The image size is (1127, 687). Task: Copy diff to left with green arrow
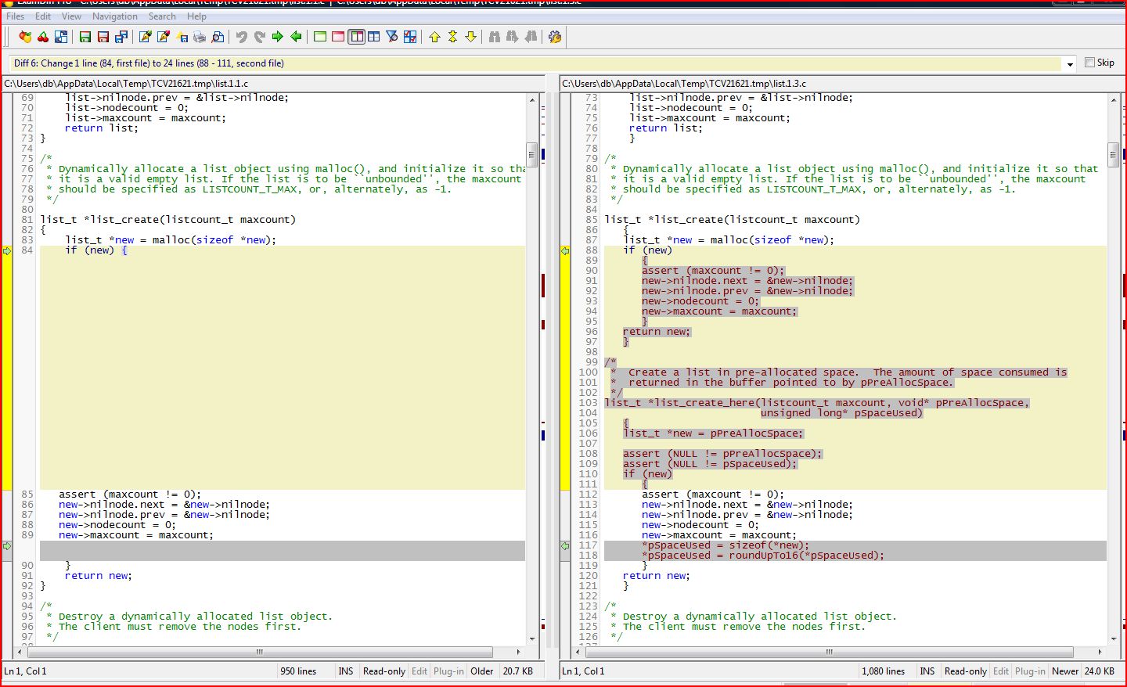296,37
